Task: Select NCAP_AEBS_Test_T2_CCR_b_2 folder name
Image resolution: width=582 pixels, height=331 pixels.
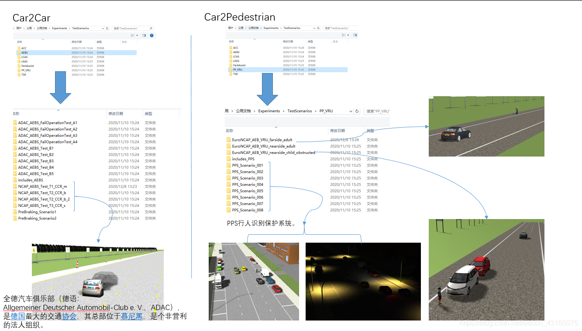Action: click(44, 199)
